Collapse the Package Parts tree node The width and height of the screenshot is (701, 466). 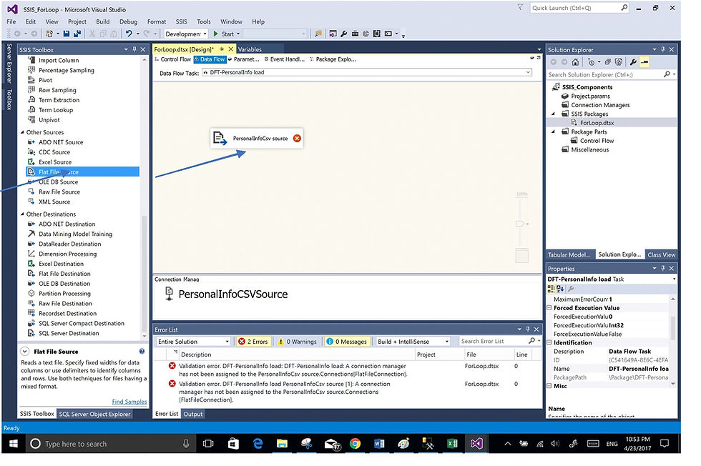point(554,132)
